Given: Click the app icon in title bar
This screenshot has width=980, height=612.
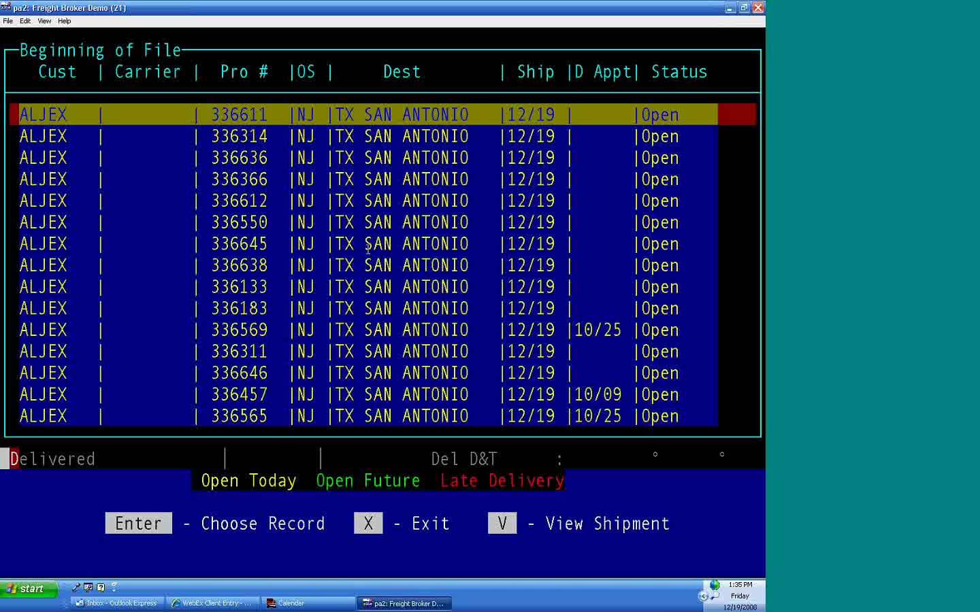Looking at the screenshot, I should (5, 7).
